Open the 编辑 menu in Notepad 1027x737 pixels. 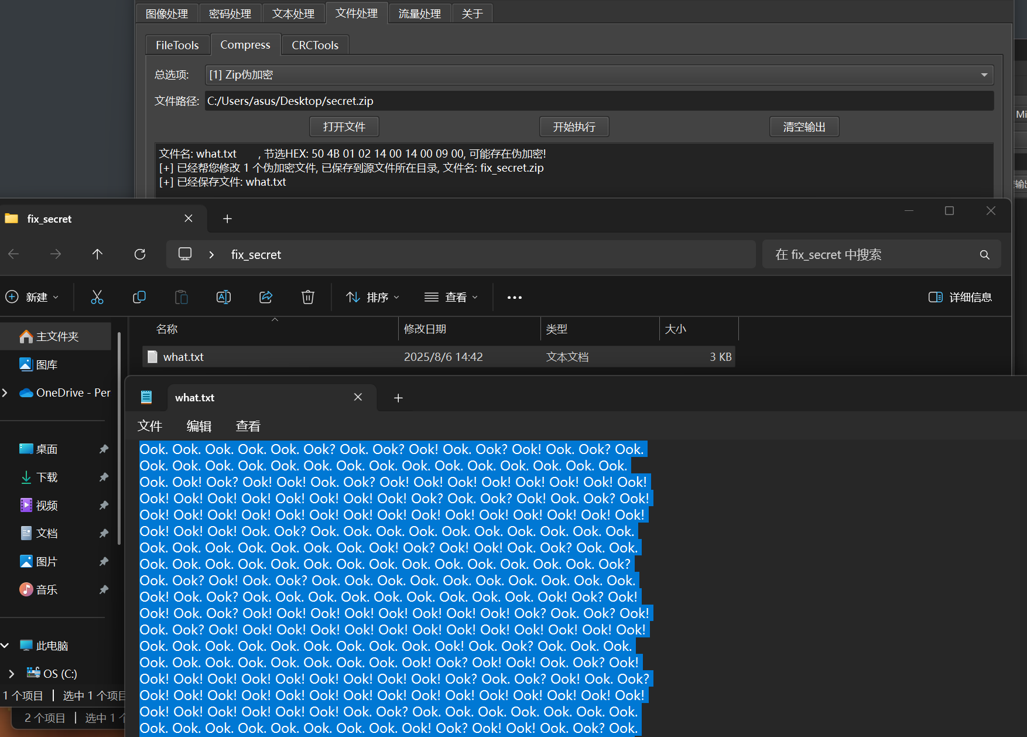(199, 426)
